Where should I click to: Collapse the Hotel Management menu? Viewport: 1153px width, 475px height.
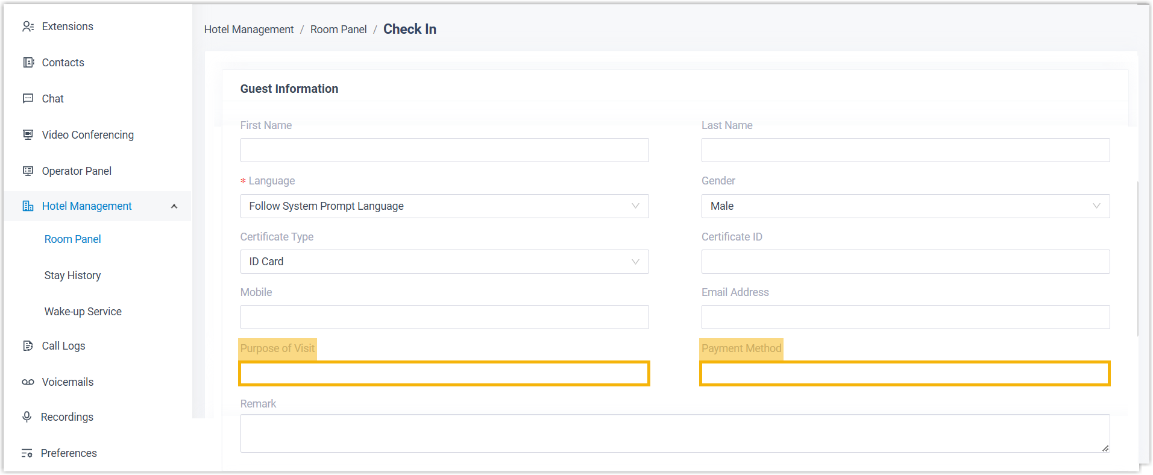click(x=174, y=206)
